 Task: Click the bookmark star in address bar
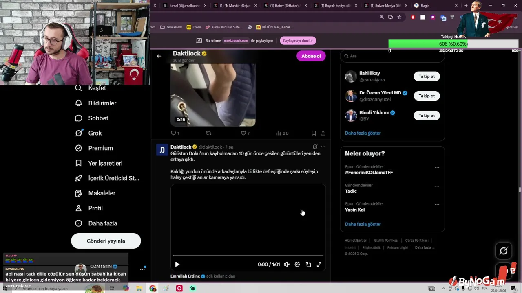(x=399, y=17)
